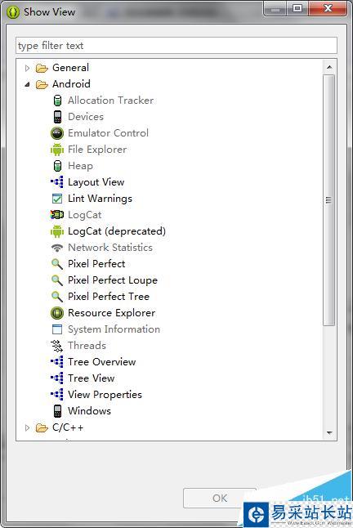Click the OK button
Viewport: 353px width, 528px height.
(220, 498)
